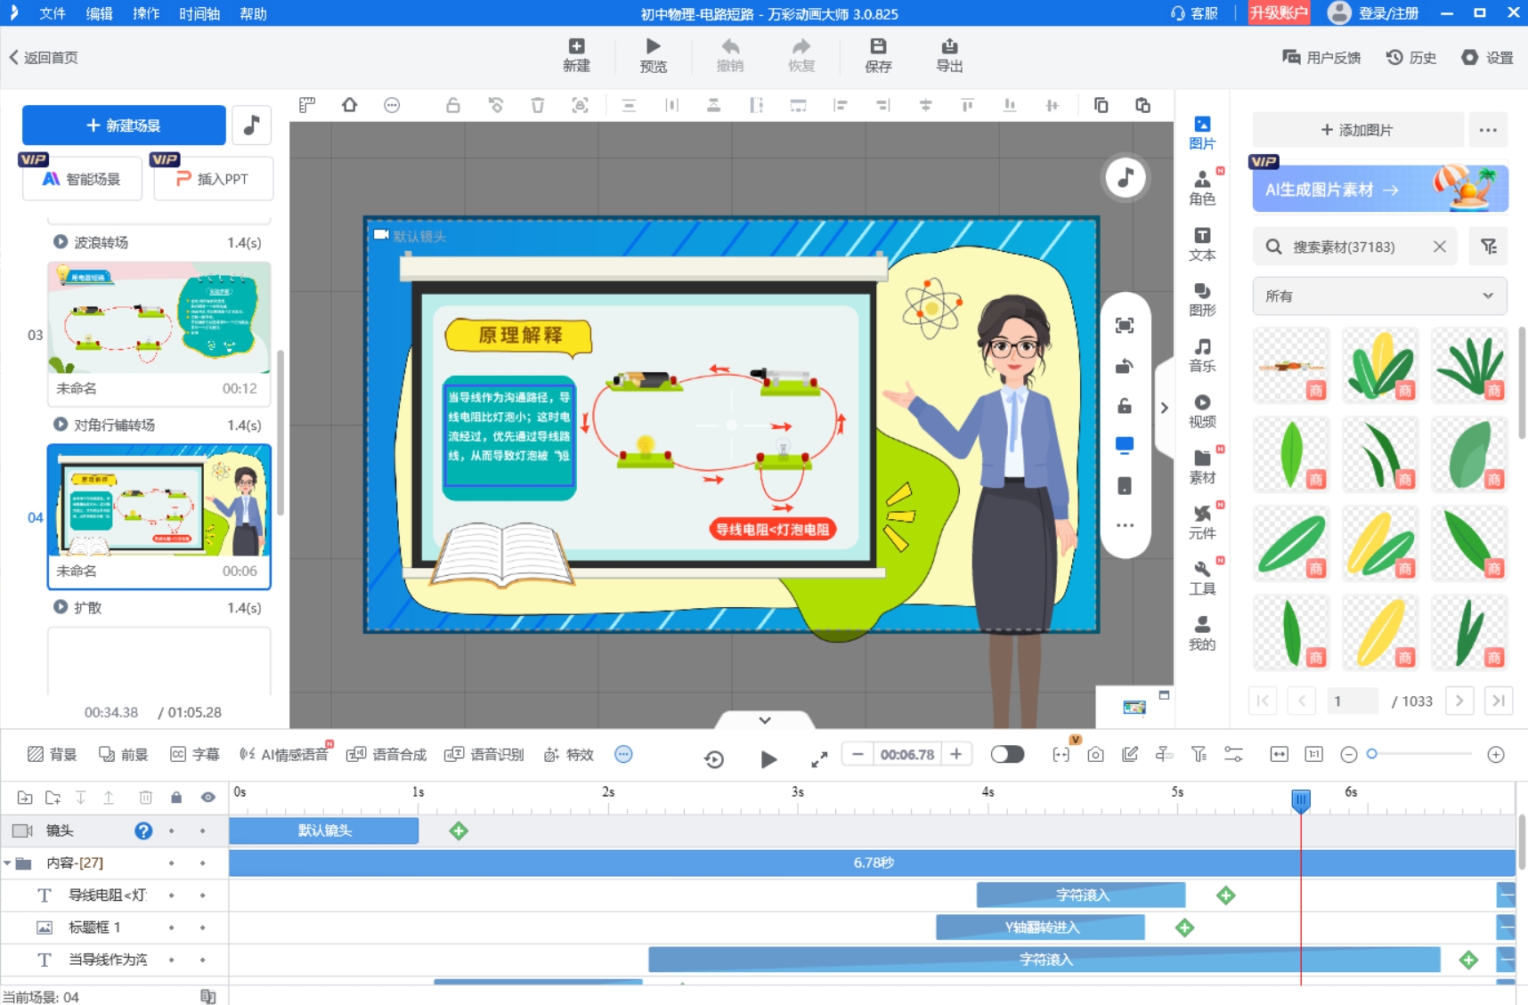Open the 角色 character panel
This screenshot has width=1528, height=1005.
[1201, 188]
